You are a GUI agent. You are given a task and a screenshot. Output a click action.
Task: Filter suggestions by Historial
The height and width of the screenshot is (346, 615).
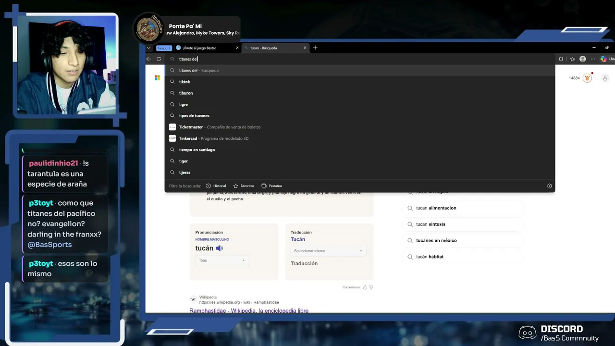216,186
